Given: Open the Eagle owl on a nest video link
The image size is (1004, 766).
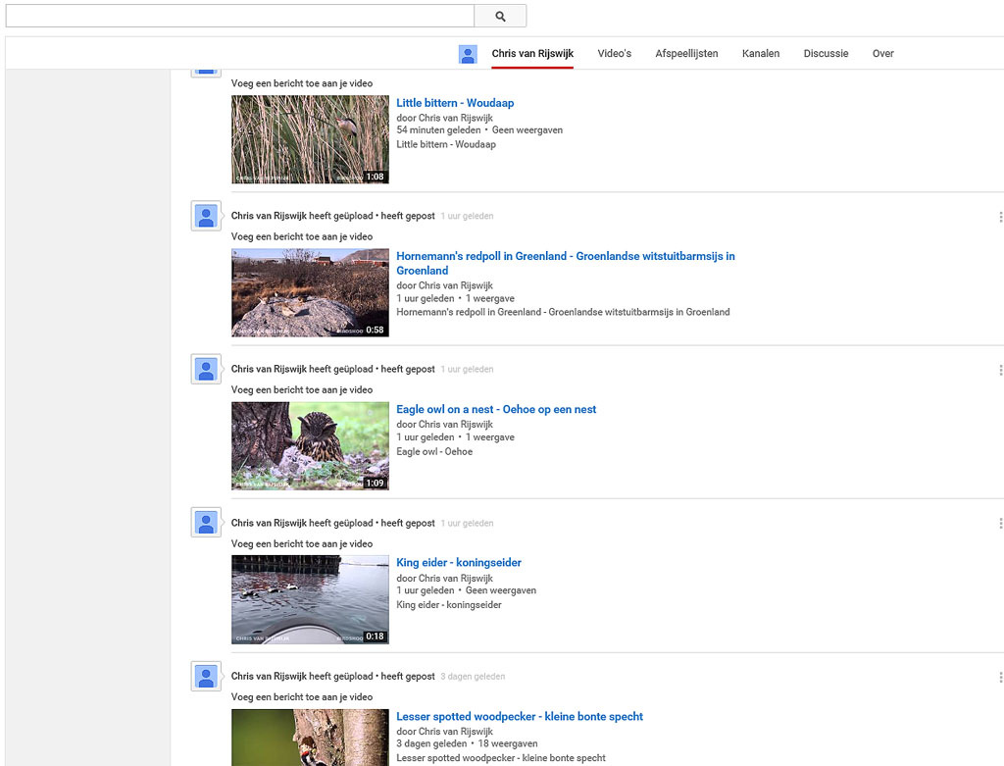Looking at the screenshot, I should pyautogui.click(x=496, y=409).
